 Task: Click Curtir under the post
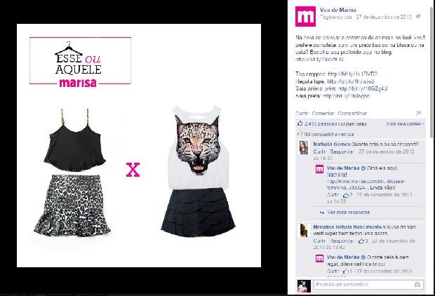pos(302,114)
